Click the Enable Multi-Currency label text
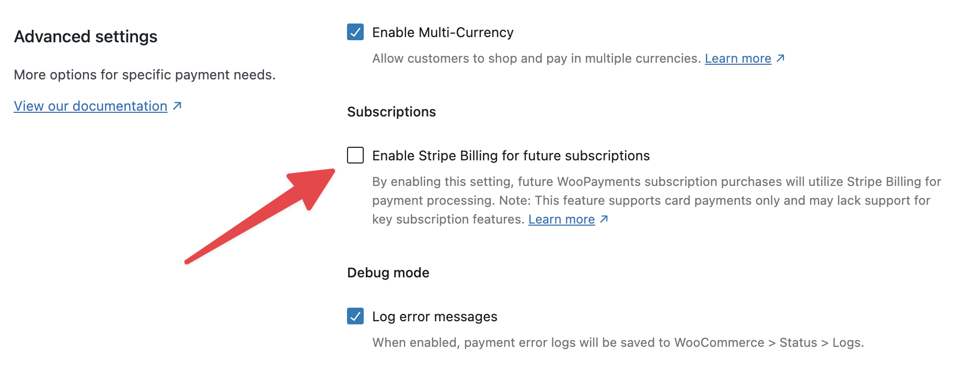Image resolution: width=971 pixels, height=374 pixels. click(443, 32)
